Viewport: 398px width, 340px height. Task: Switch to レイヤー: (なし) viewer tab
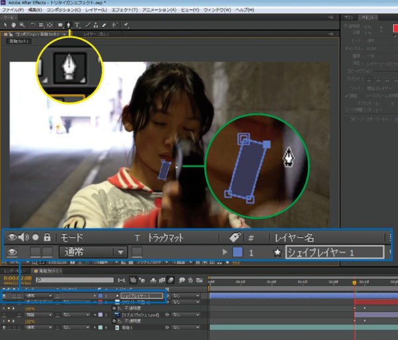[96, 35]
